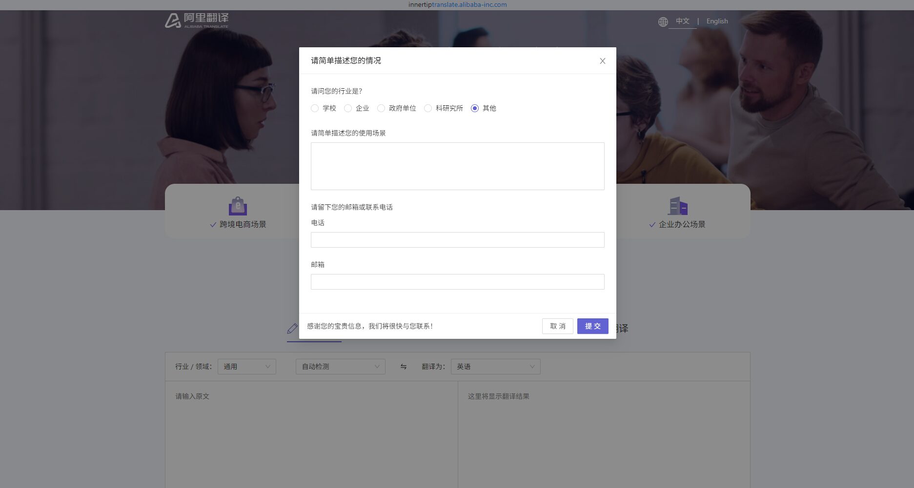Click the pencil icon on the text translation tab
The width and height of the screenshot is (914, 488).
[293, 328]
